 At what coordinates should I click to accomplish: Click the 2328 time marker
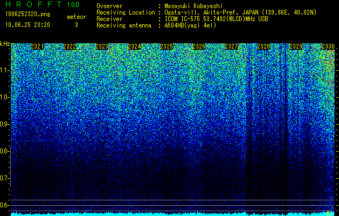pos(264,46)
